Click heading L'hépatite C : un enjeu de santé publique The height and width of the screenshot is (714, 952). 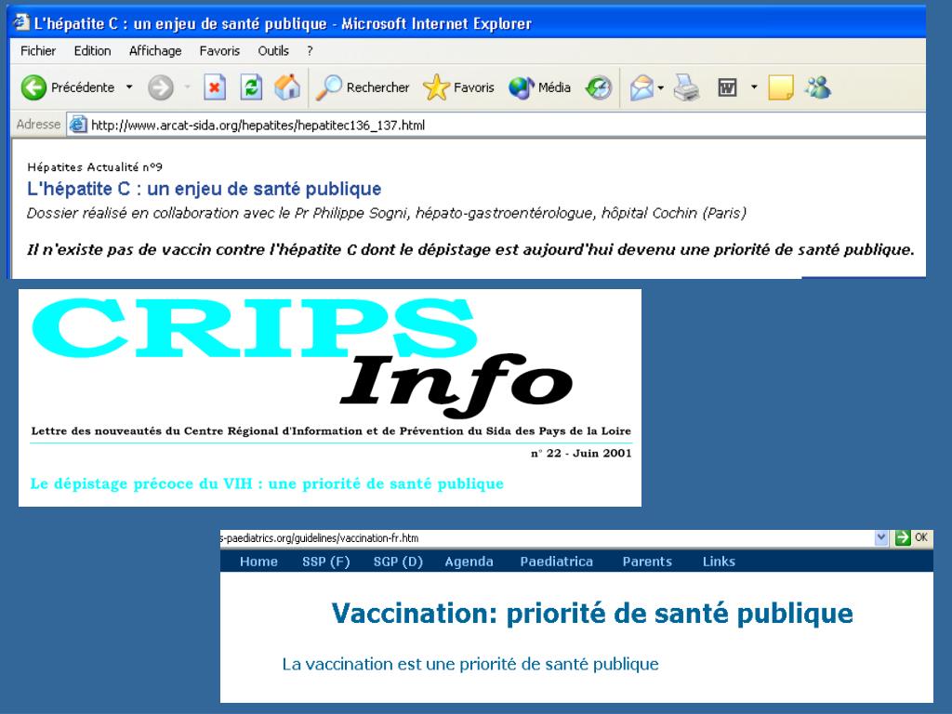pos(204,189)
